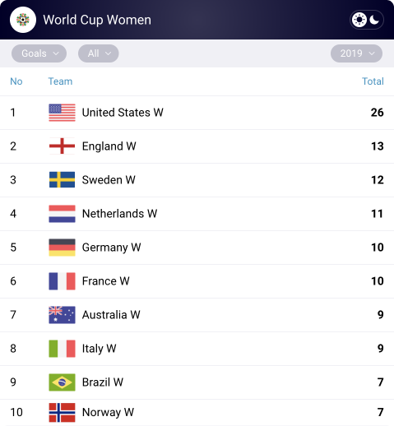This screenshot has height=426, width=394.
Task: Select the United States flag icon
Action: coord(62,113)
